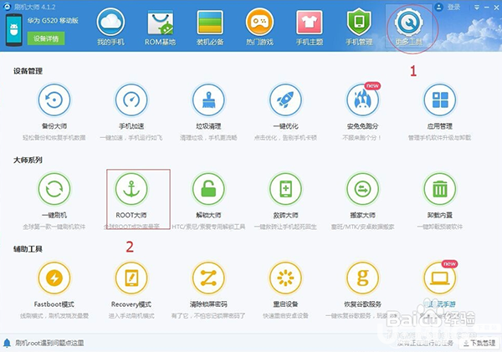Click the phone device image in the header

coord(13,30)
